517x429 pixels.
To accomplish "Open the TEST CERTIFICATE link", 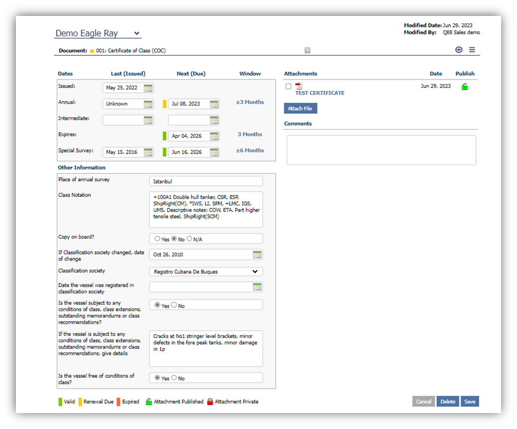I will [x=319, y=93].
